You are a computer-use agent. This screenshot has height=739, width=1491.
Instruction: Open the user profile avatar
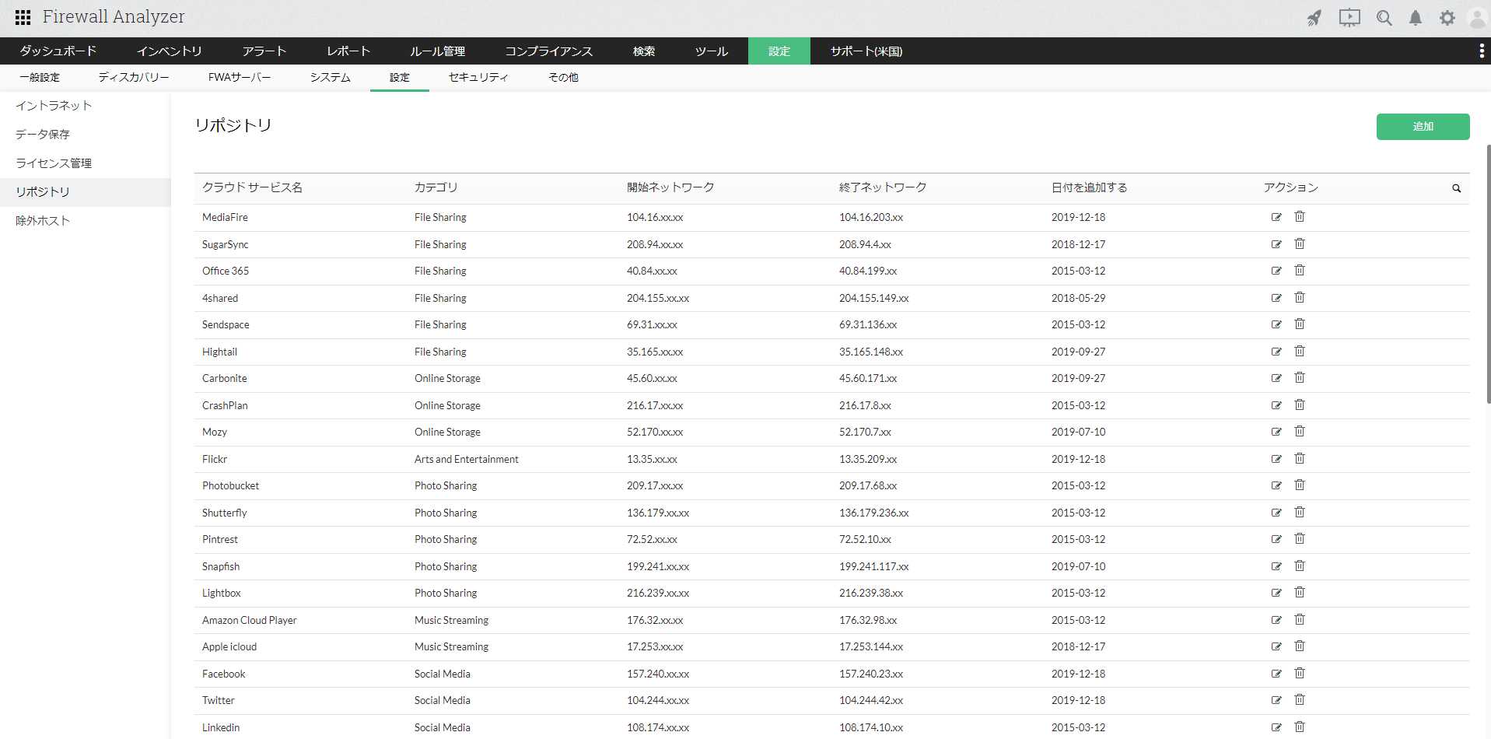point(1478,18)
